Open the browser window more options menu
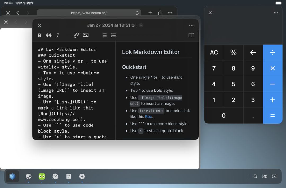Image resolution: width=286 pixels, height=188 pixels. coord(170,13)
